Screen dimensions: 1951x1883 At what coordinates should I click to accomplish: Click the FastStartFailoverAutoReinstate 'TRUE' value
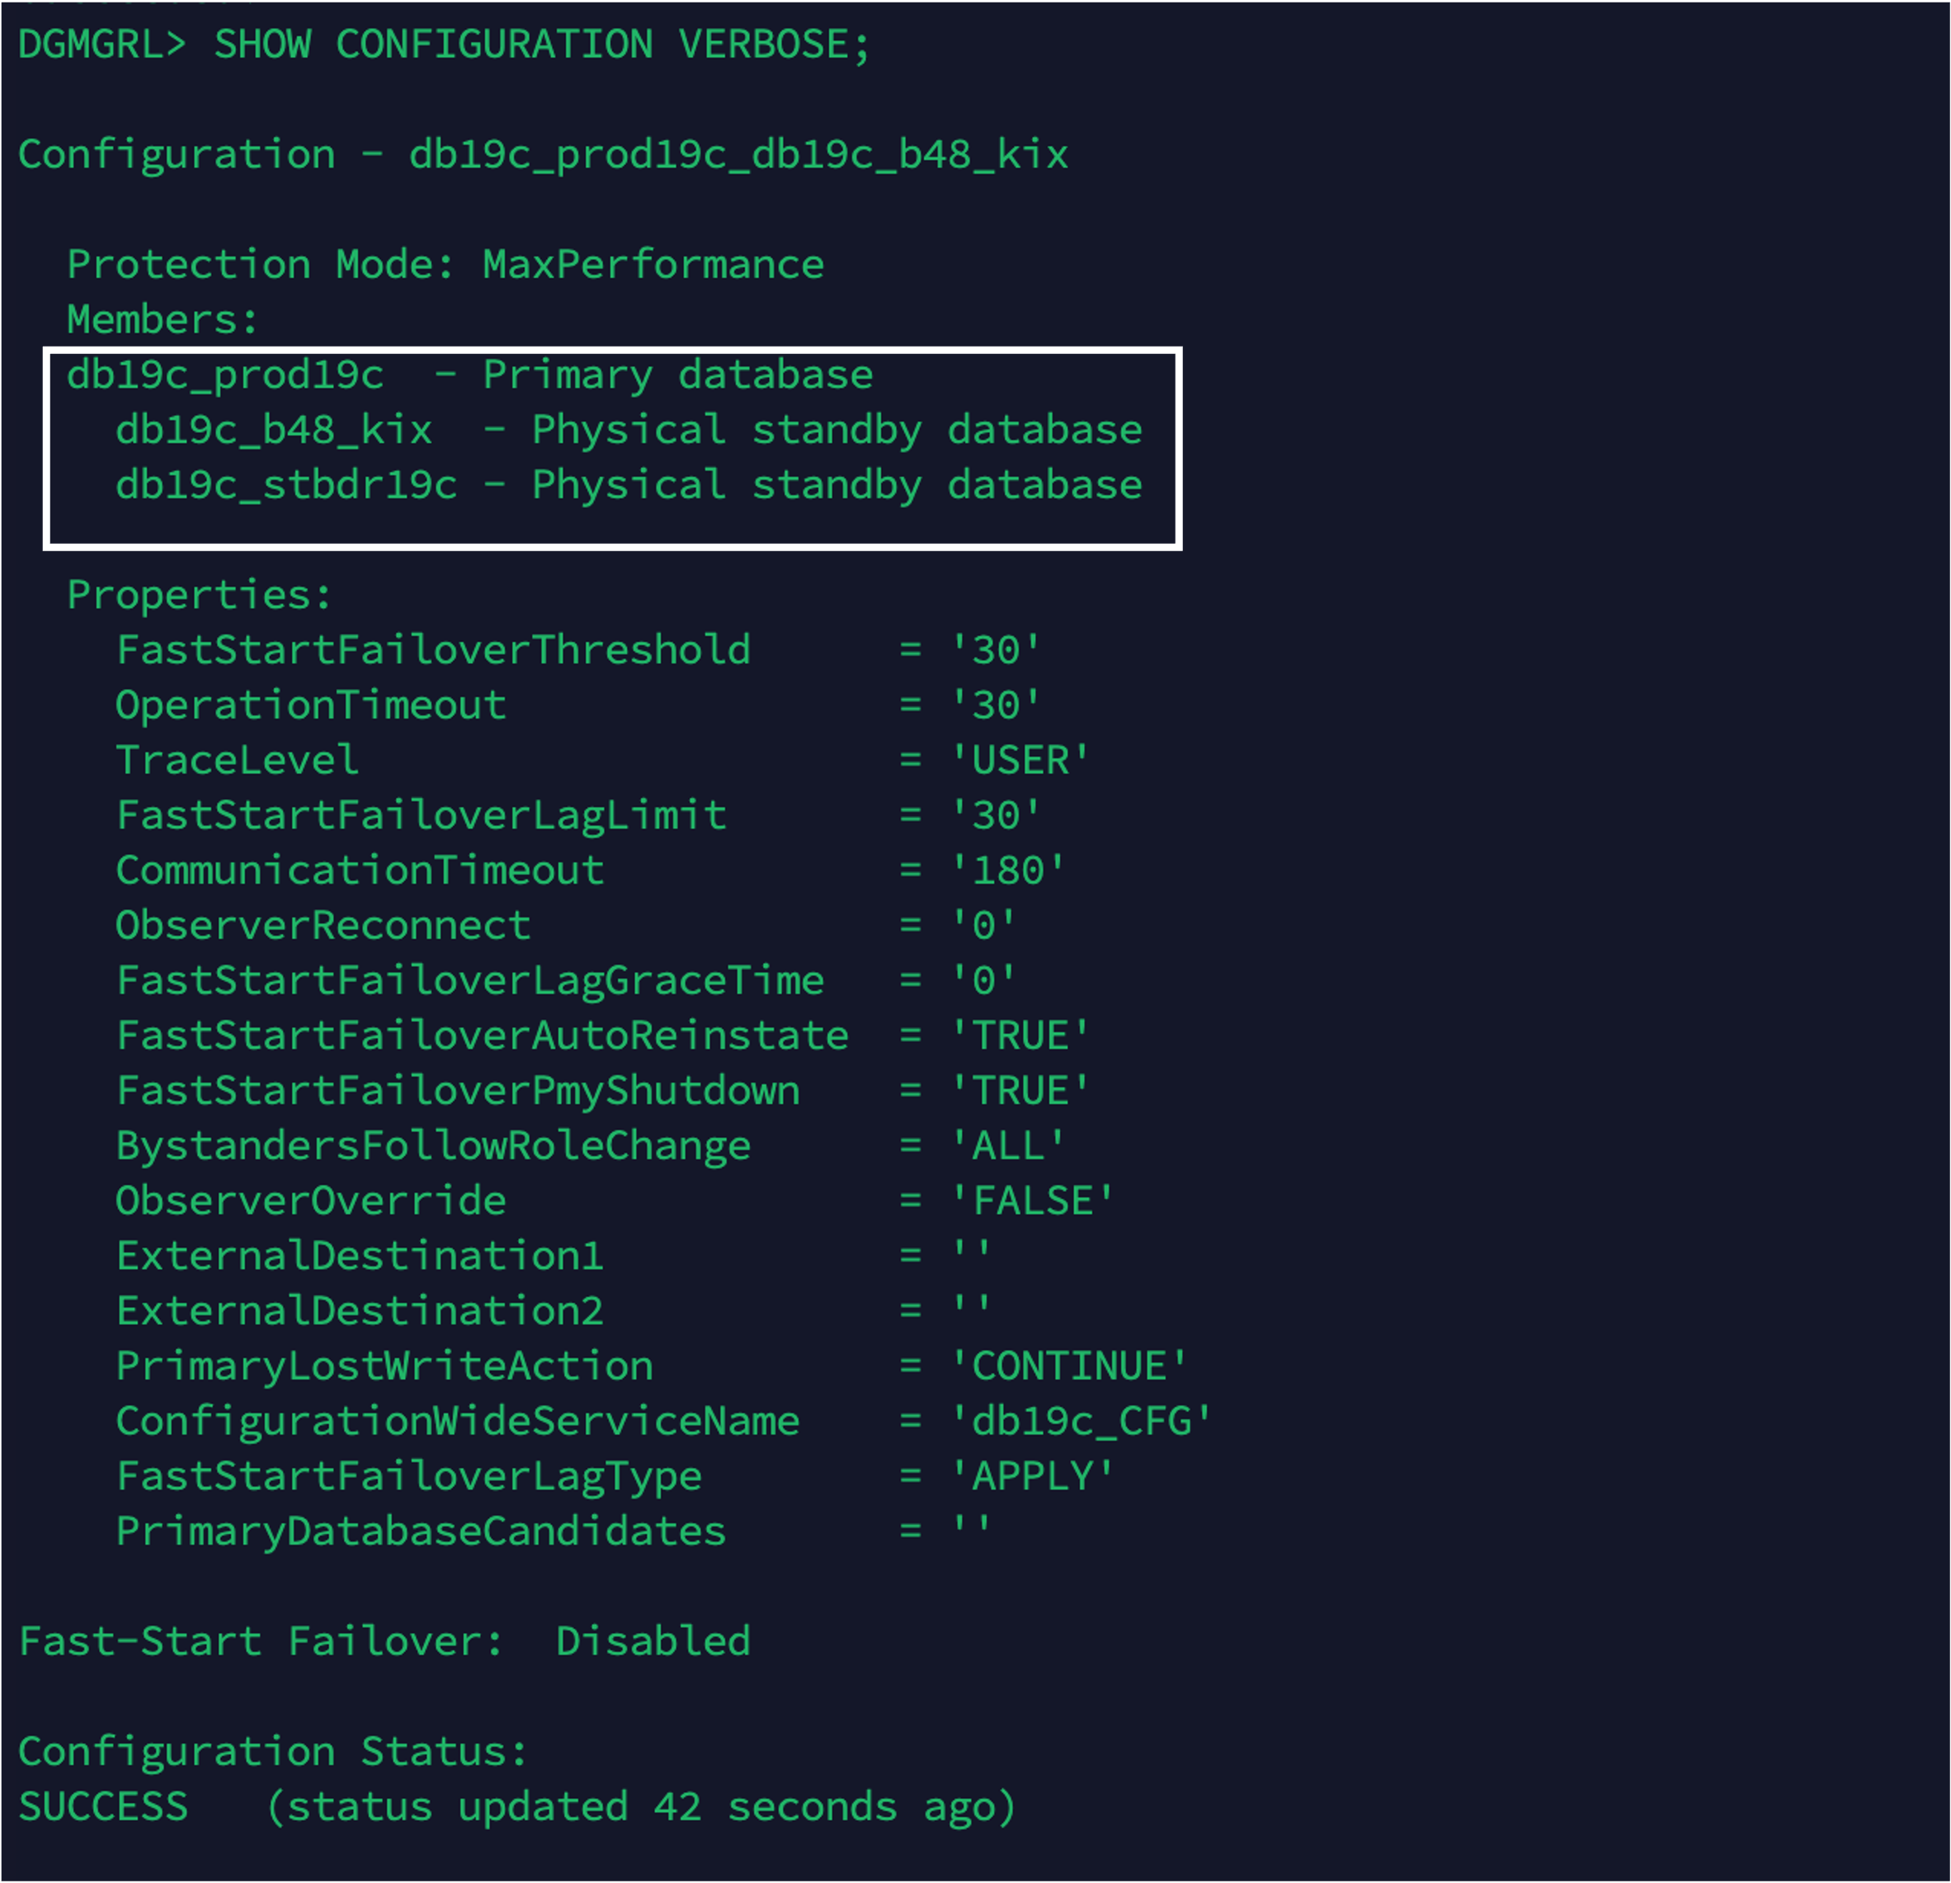pos(1020,1036)
